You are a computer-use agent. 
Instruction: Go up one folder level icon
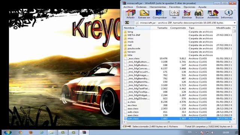coord(127,22)
